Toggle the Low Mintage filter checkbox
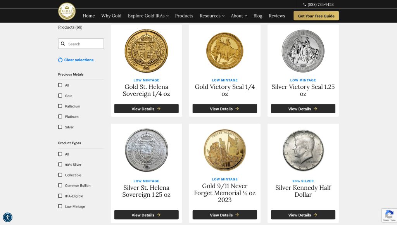The width and height of the screenshot is (397, 225). point(60,206)
